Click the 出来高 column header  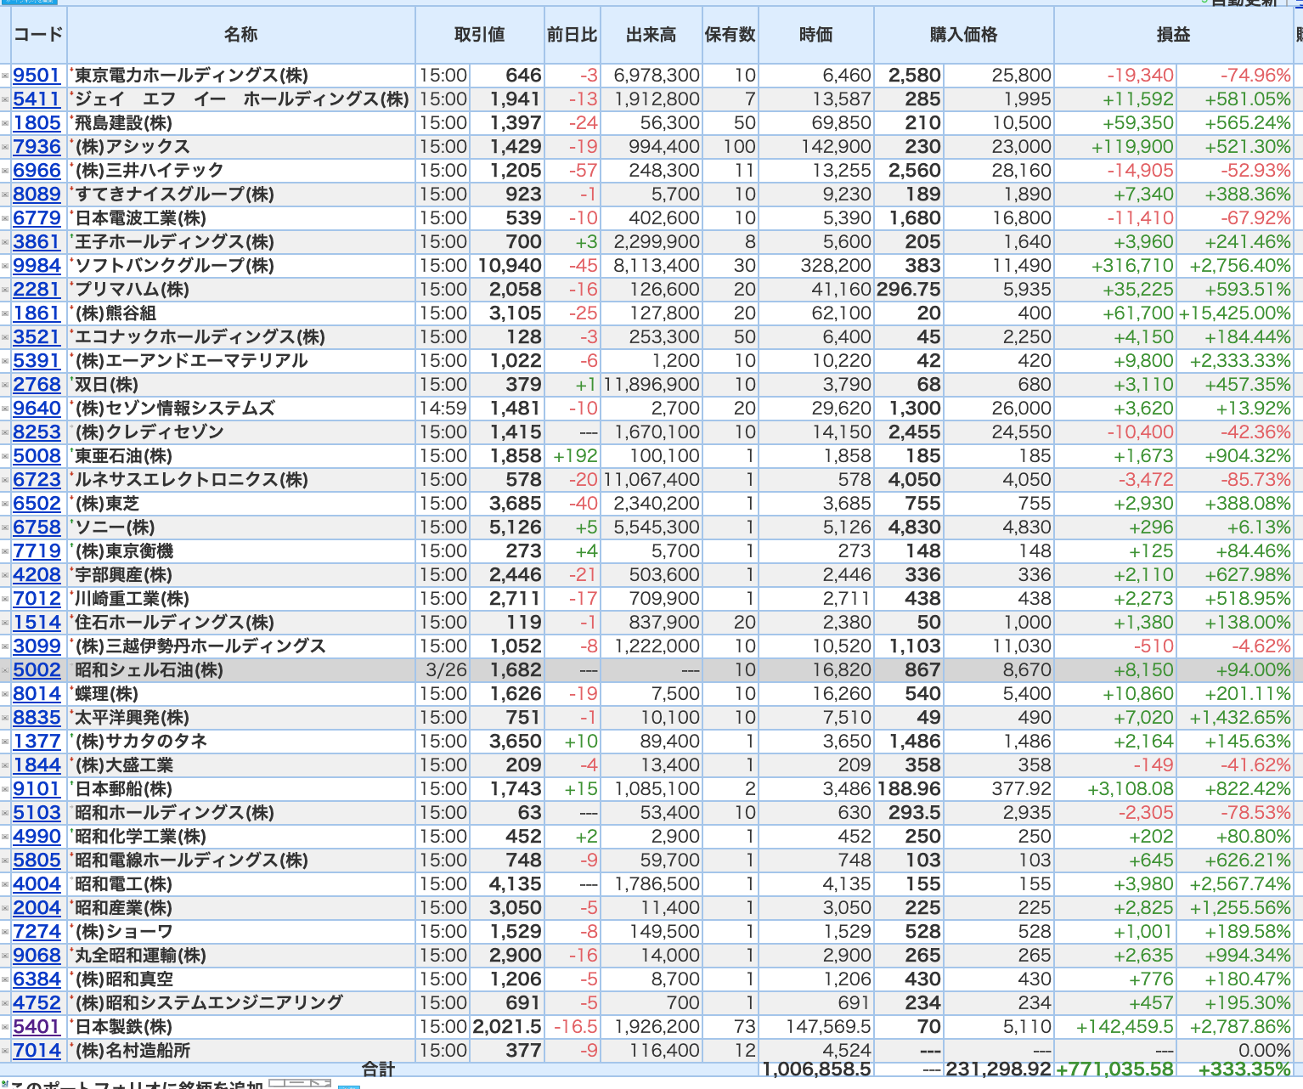point(651,35)
